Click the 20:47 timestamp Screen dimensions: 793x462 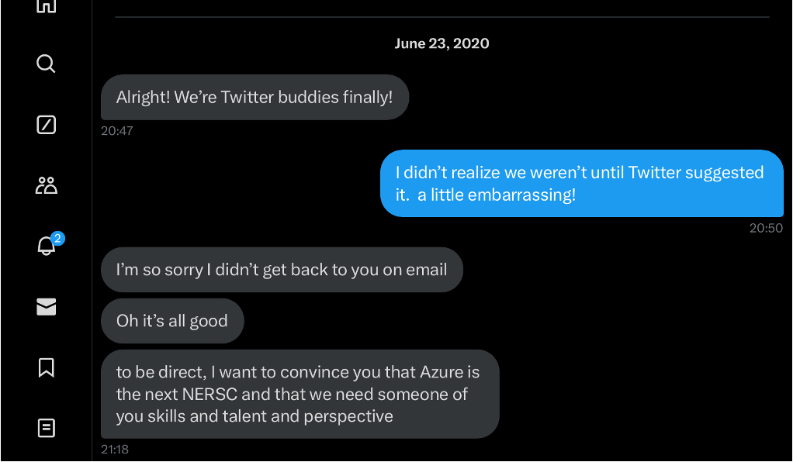point(117,131)
